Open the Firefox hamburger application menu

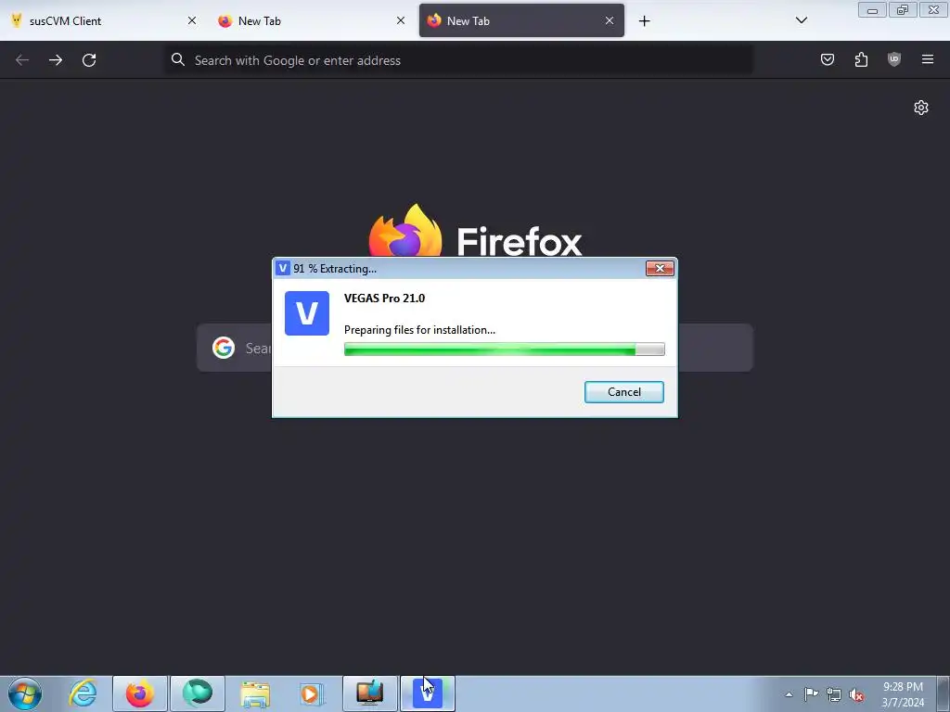(x=928, y=59)
